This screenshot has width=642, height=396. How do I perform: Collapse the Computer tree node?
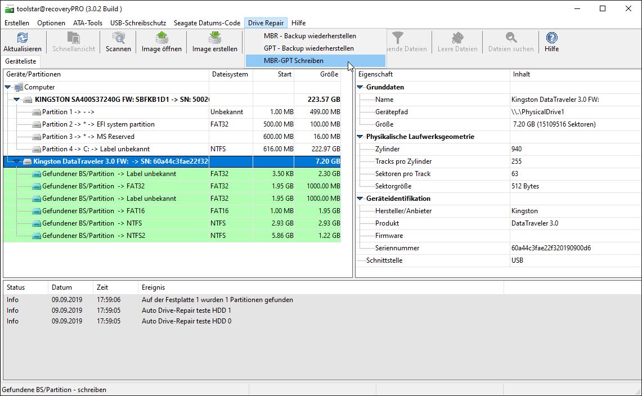[x=8, y=87]
